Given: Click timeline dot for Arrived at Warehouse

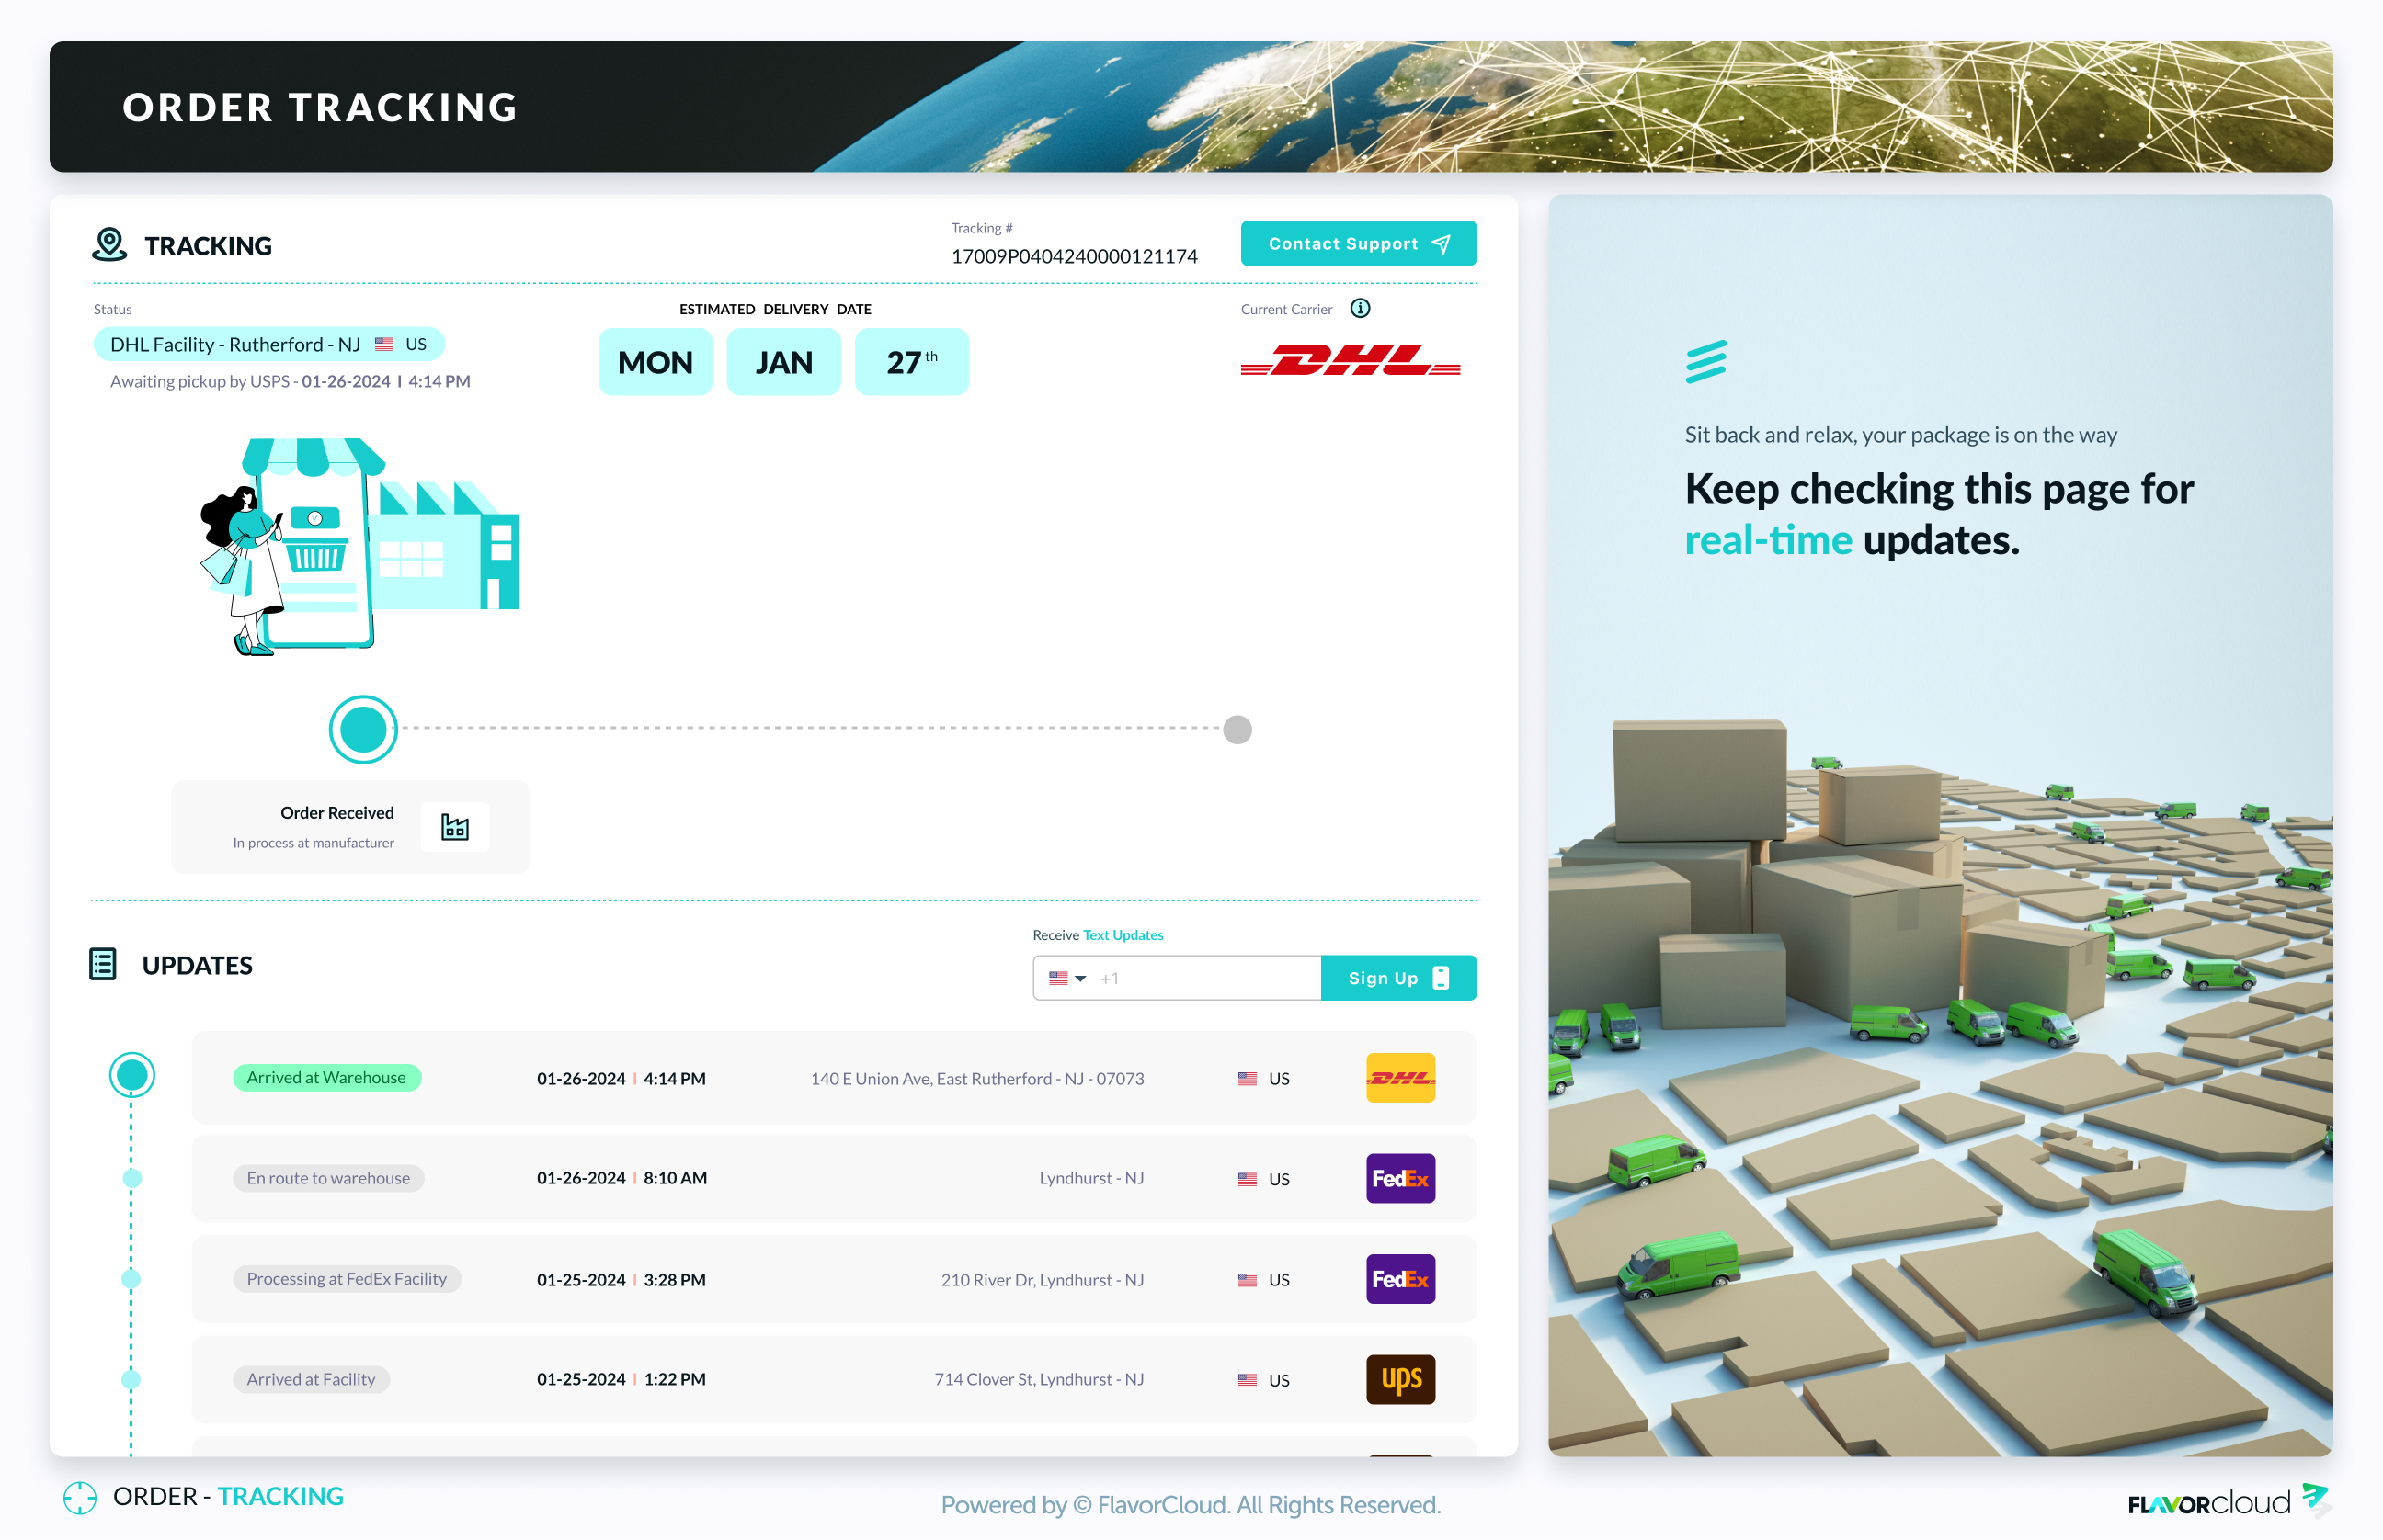Looking at the screenshot, I should pos(131,1075).
